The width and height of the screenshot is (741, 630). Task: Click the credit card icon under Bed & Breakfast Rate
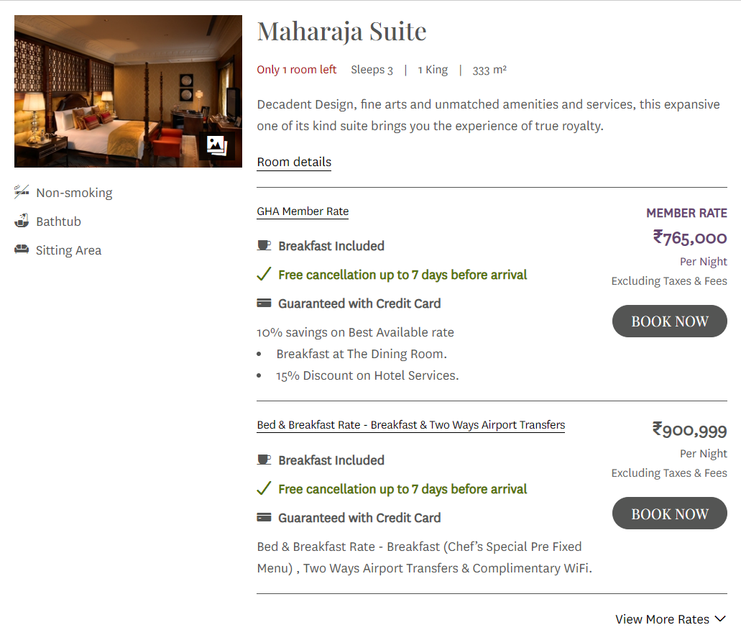pos(264,517)
